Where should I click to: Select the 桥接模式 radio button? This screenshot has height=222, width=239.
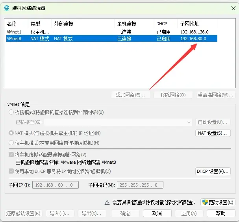tap(11, 112)
